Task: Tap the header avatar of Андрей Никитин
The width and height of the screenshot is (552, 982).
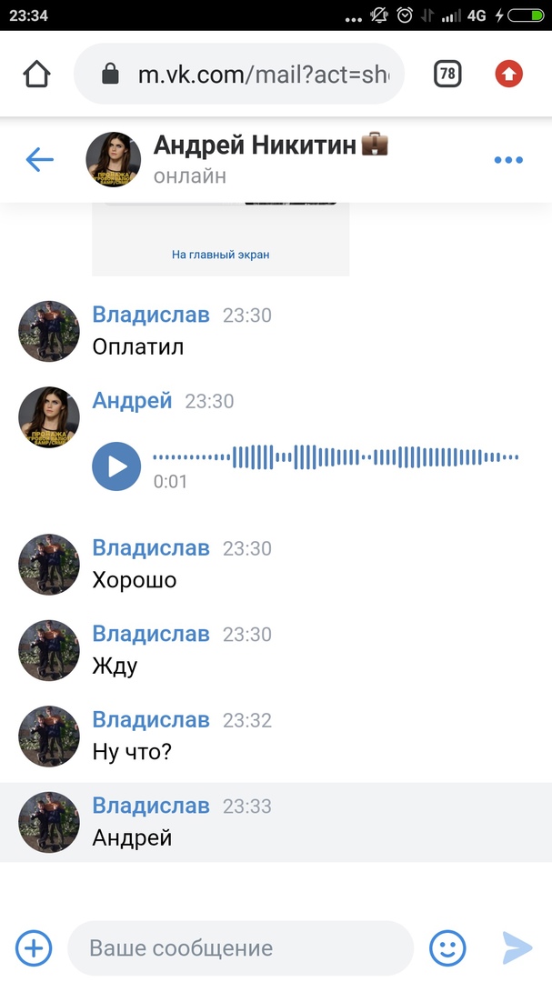Action: tap(114, 159)
